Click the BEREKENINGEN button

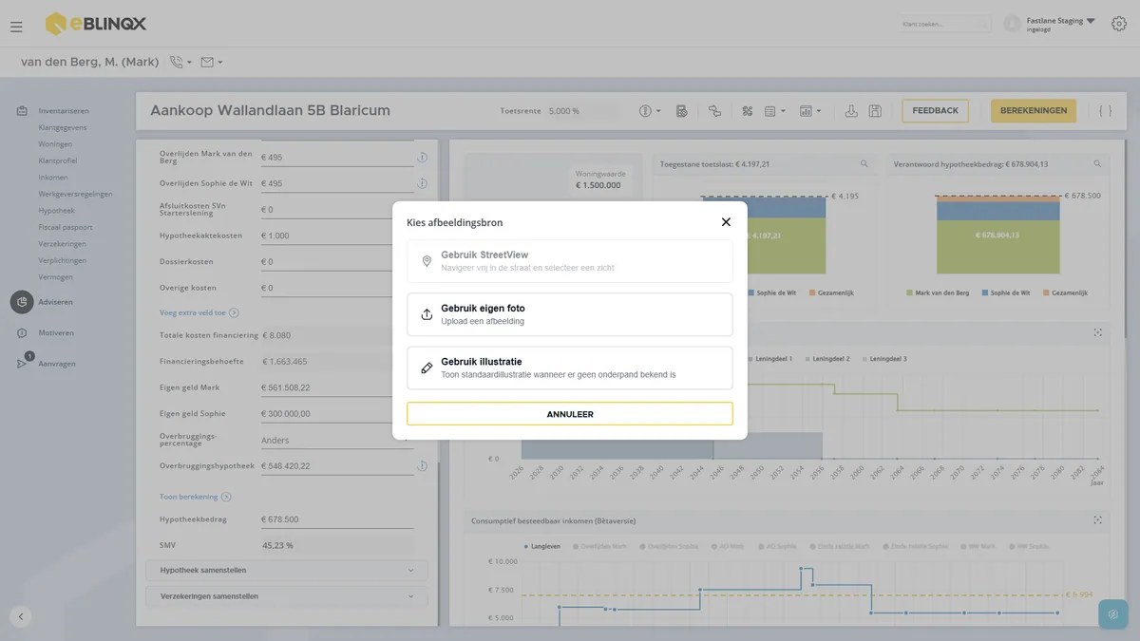[1034, 111]
